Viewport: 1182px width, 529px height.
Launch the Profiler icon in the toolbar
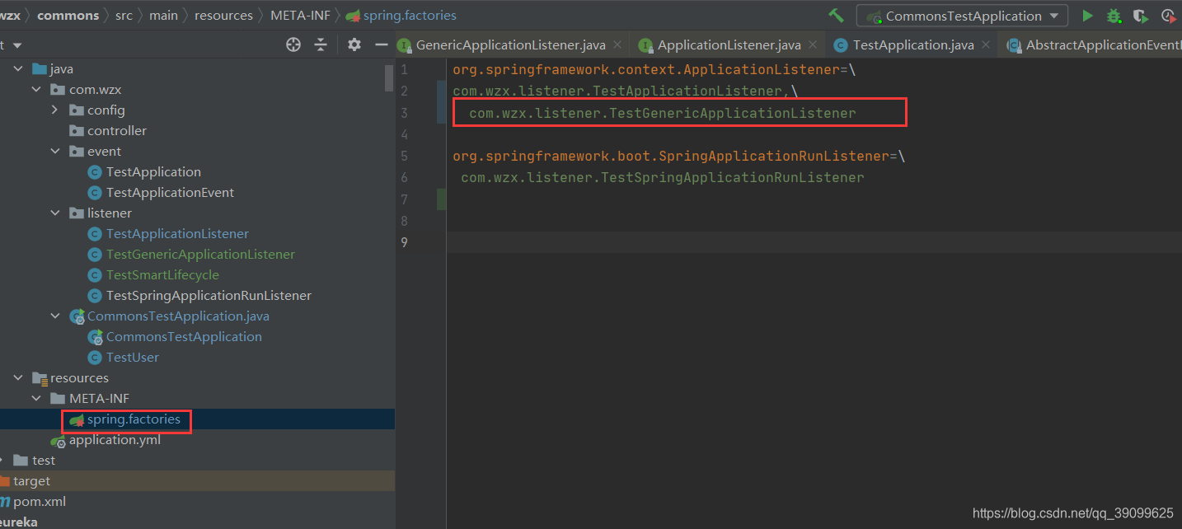coord(1168,16)
